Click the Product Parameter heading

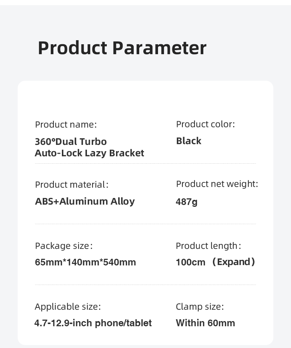122,48
